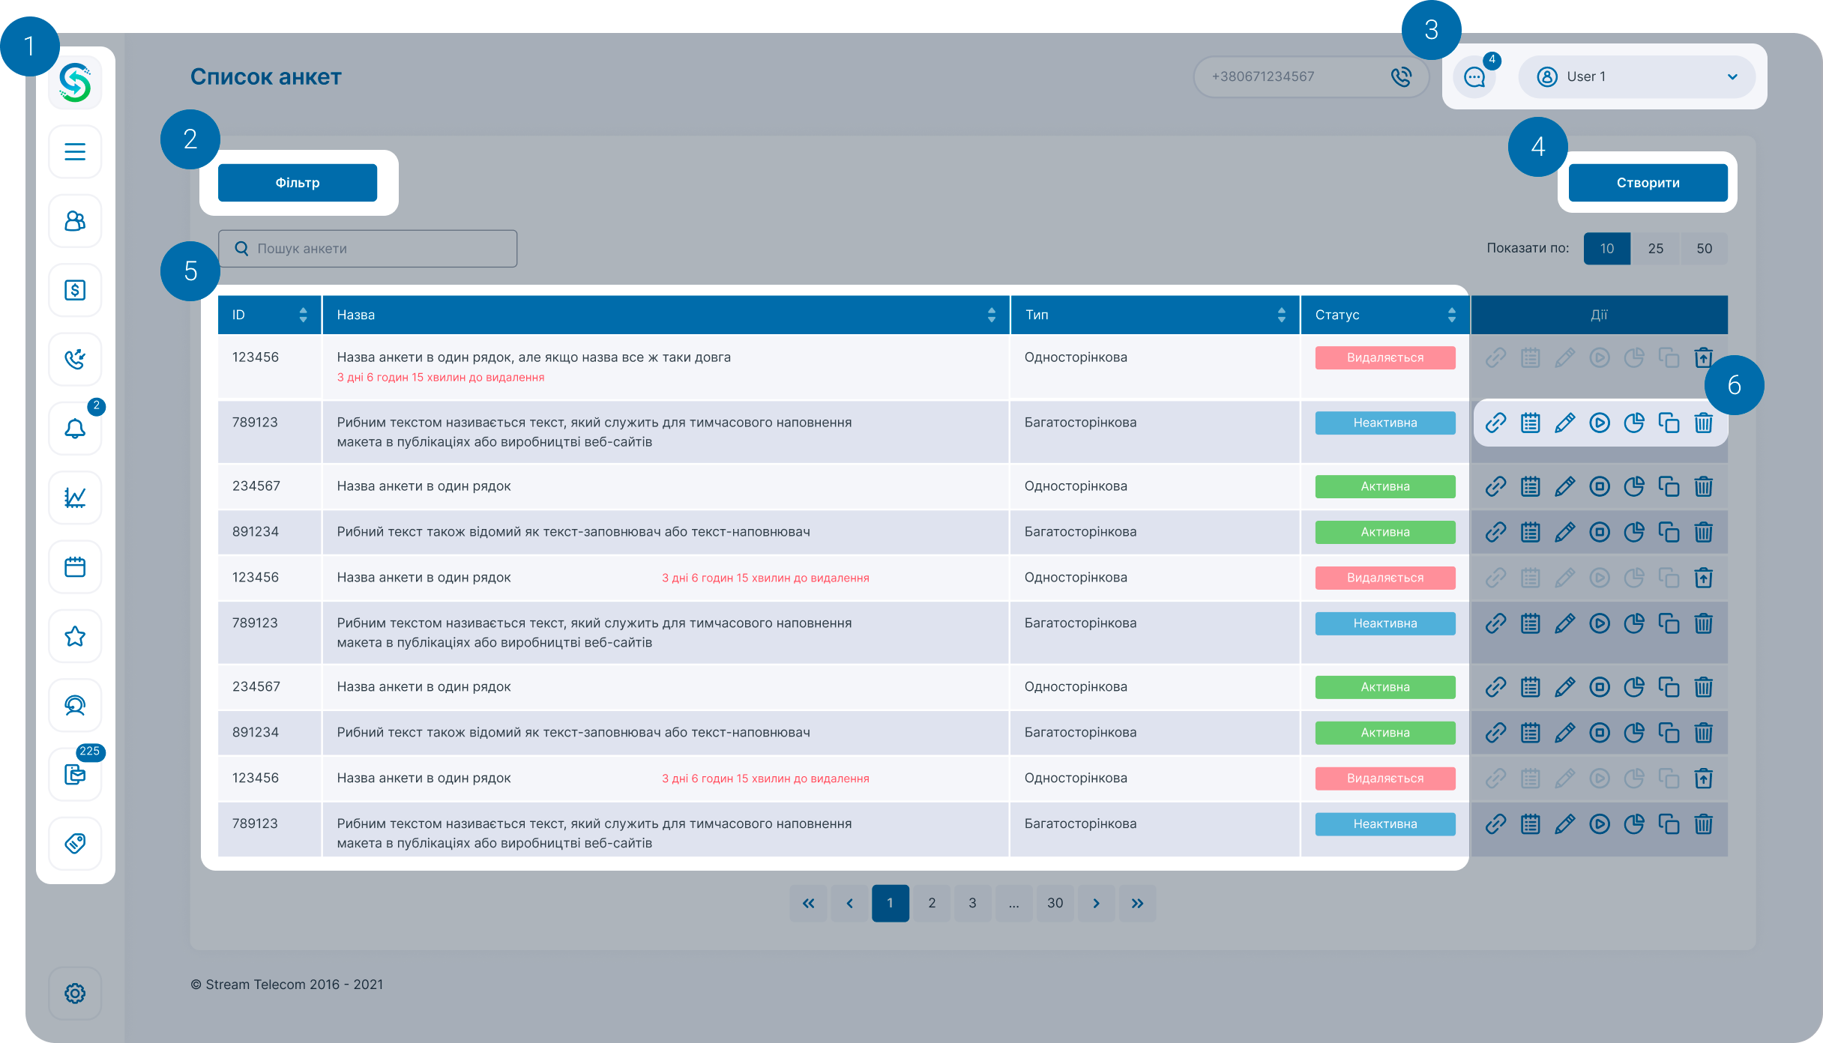
Task: Open the favorites star icon in the sidebar
Action: 75,636
